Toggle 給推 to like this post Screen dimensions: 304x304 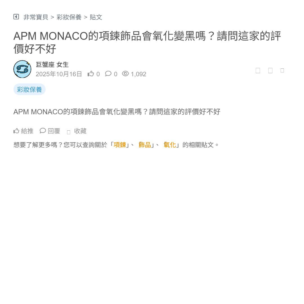[x=23, y=131]
